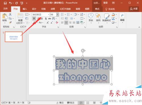Screen dimensions: 142x105
Task: Click the Text Shadow S icon
Action: tap(46, 18)
